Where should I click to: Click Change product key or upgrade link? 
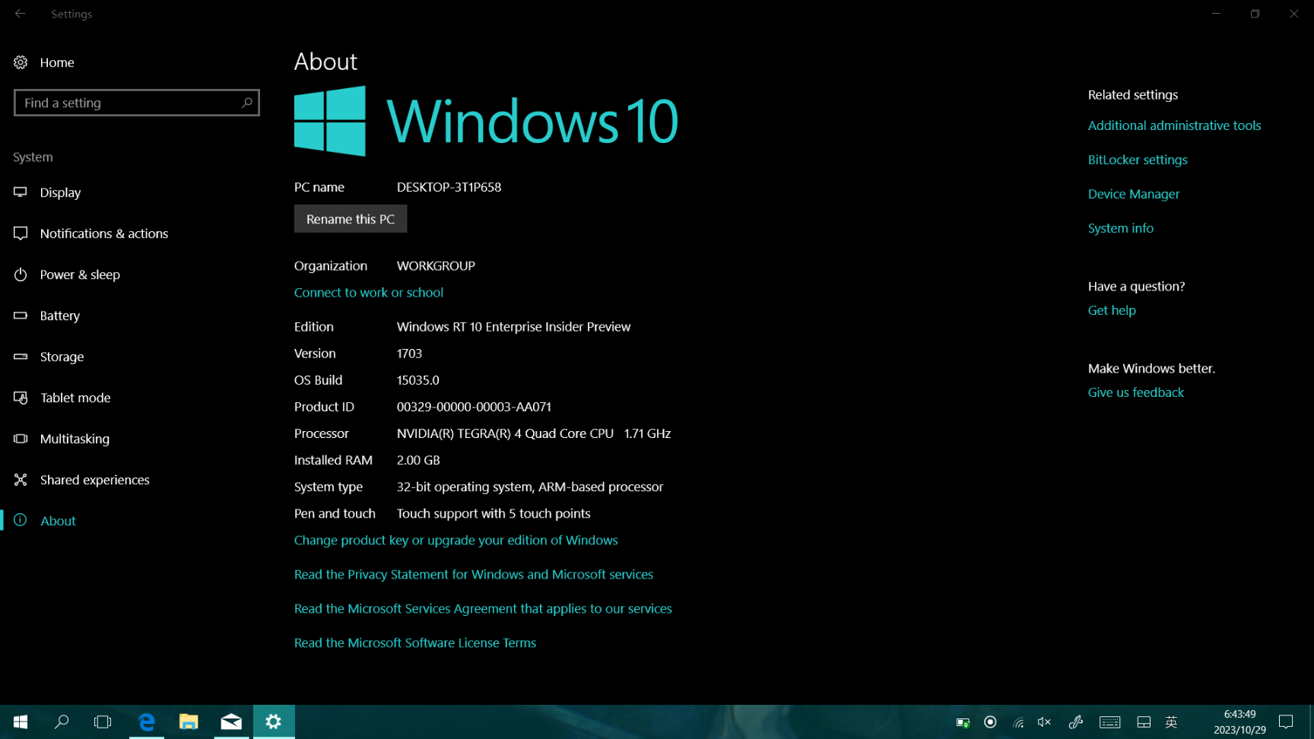click(x=456, y=540)
